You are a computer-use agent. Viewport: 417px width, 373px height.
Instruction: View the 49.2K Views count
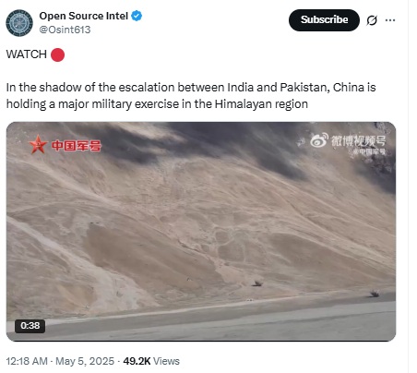(x=151, y=361)
